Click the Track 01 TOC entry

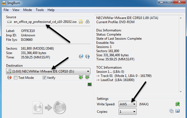[124, 76]
